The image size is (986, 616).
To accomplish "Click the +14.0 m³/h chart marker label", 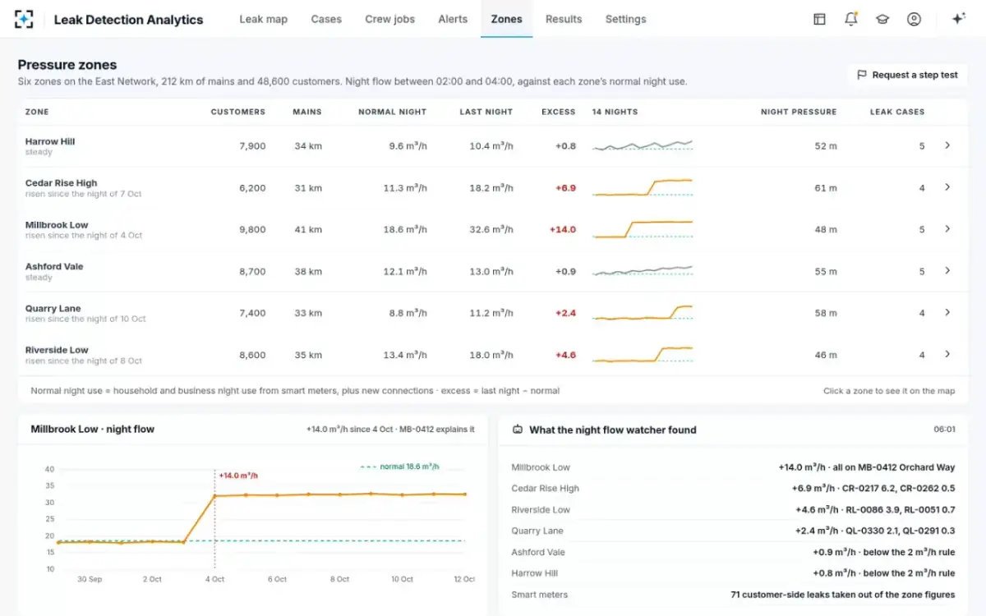I will pyautogui.click(x=238, y=476).
